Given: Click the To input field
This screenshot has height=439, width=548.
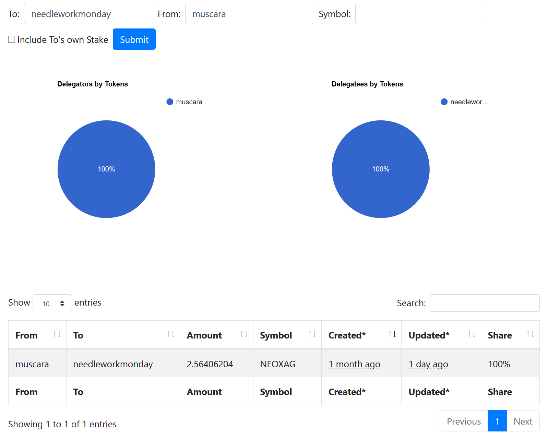Looking at the screenshot, I should coord(88,14).
